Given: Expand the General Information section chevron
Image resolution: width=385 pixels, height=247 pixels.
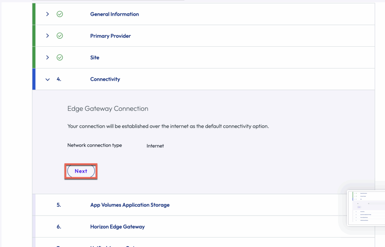Looking at the screenshot, I should pyautogui.click(x=47, y=14).
